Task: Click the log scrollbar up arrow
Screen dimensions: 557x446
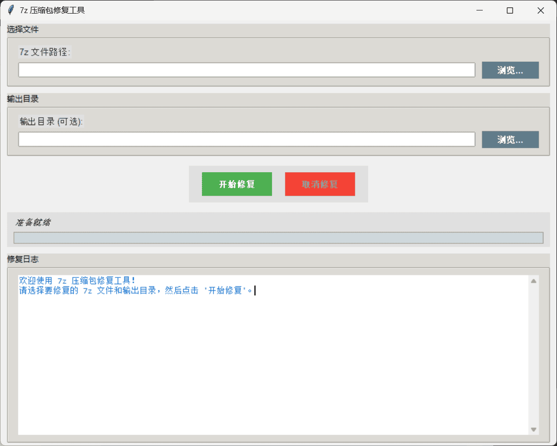Action: click(533, 281)
